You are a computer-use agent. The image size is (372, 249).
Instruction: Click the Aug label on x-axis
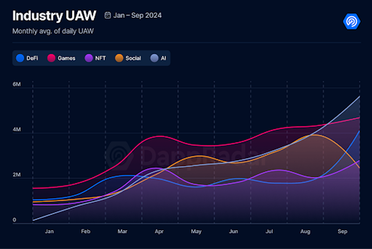[x=305, y=232]
